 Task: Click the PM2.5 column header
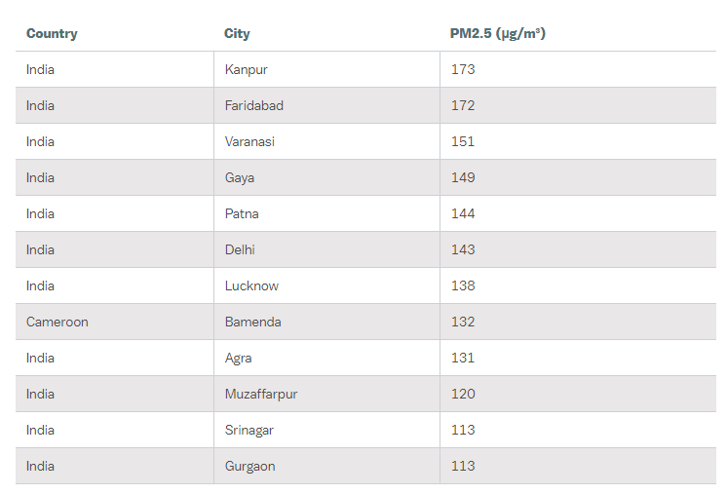[497, 33]
